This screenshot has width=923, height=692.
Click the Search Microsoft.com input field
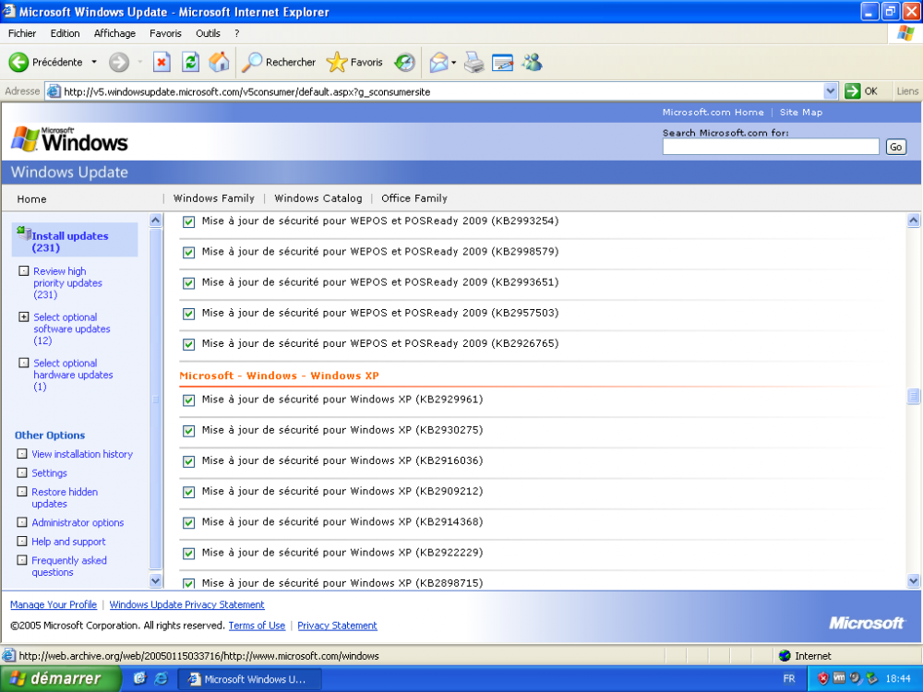coord(771,147)
